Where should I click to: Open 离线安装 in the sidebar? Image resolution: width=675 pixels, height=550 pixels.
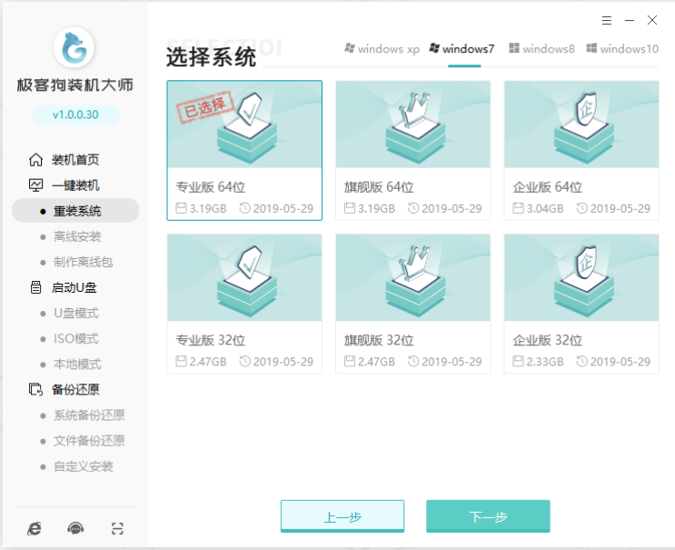pyautogui.click(x=77, y=236)
